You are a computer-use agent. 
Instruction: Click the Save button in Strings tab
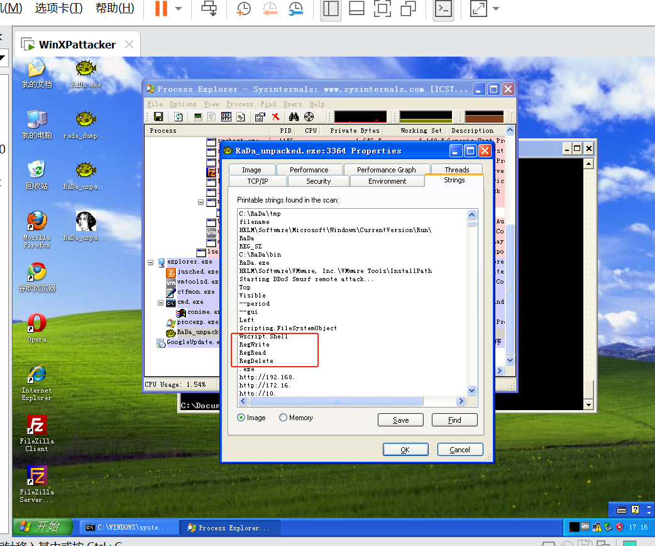[400, 420]
